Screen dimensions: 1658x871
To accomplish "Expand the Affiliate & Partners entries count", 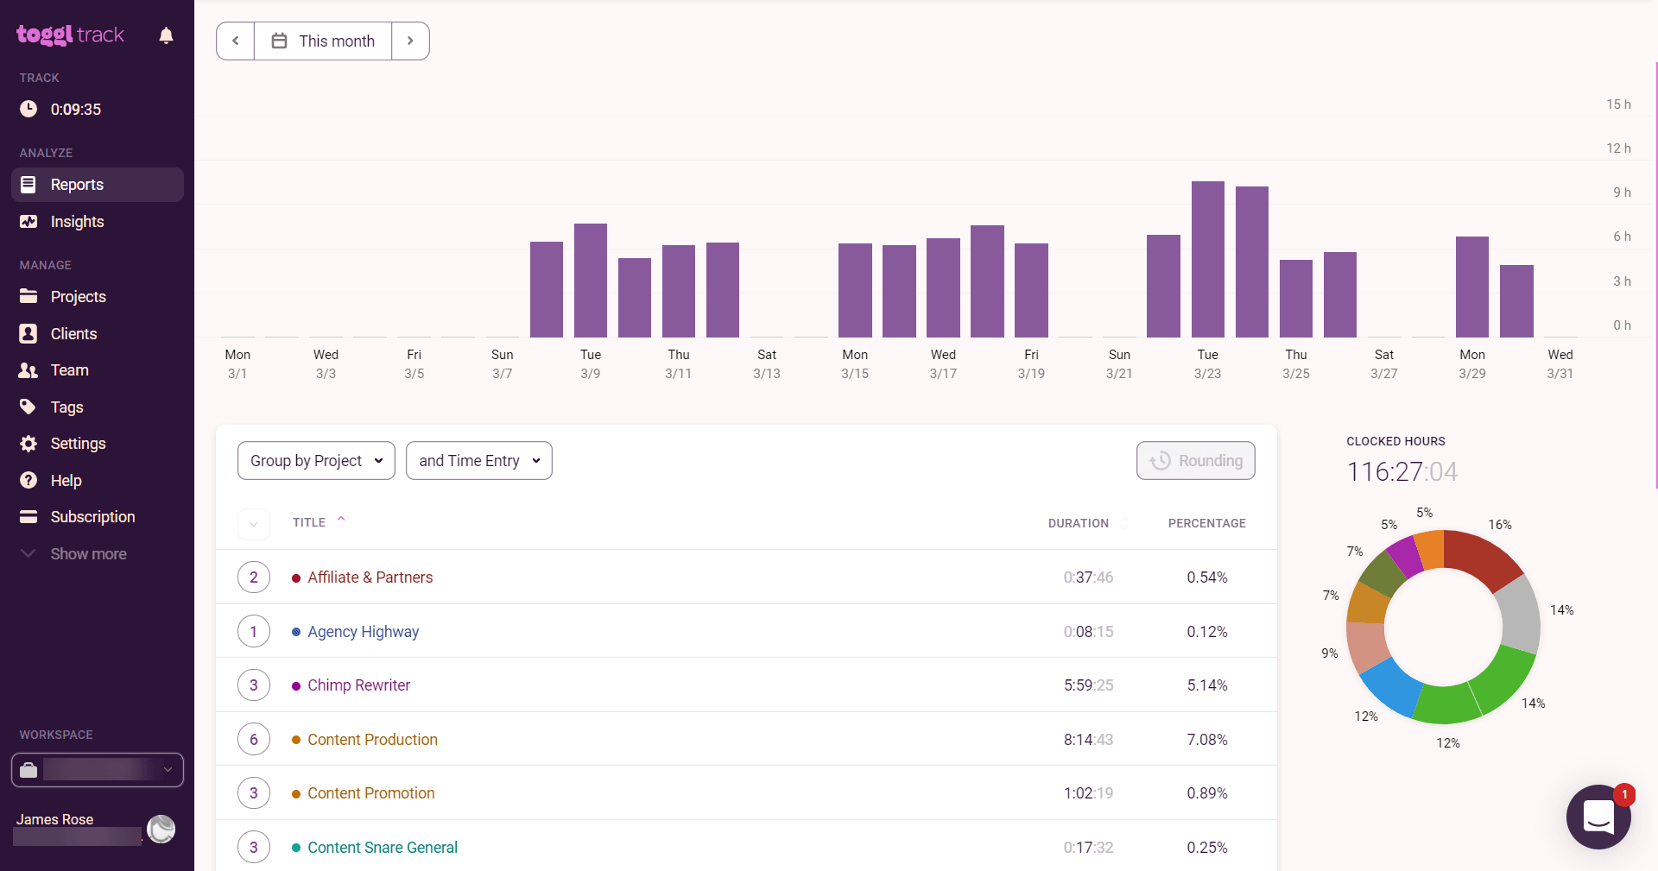I will (253, 578).
